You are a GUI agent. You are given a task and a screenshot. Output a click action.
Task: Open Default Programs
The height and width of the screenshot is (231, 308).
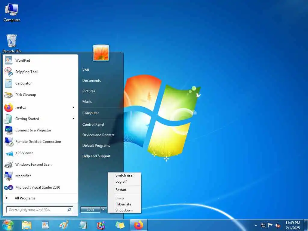[96, 146]
